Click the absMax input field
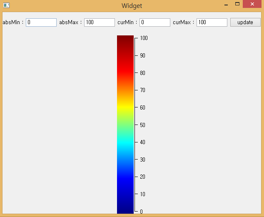 (100, 22)
